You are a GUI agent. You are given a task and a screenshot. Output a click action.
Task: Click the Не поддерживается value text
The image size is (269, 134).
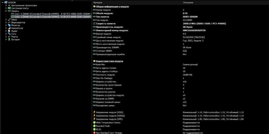193,133
